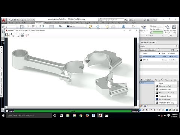180x135 pixels.
Task: Open the AutoCAD application menu
Action: 4,21
